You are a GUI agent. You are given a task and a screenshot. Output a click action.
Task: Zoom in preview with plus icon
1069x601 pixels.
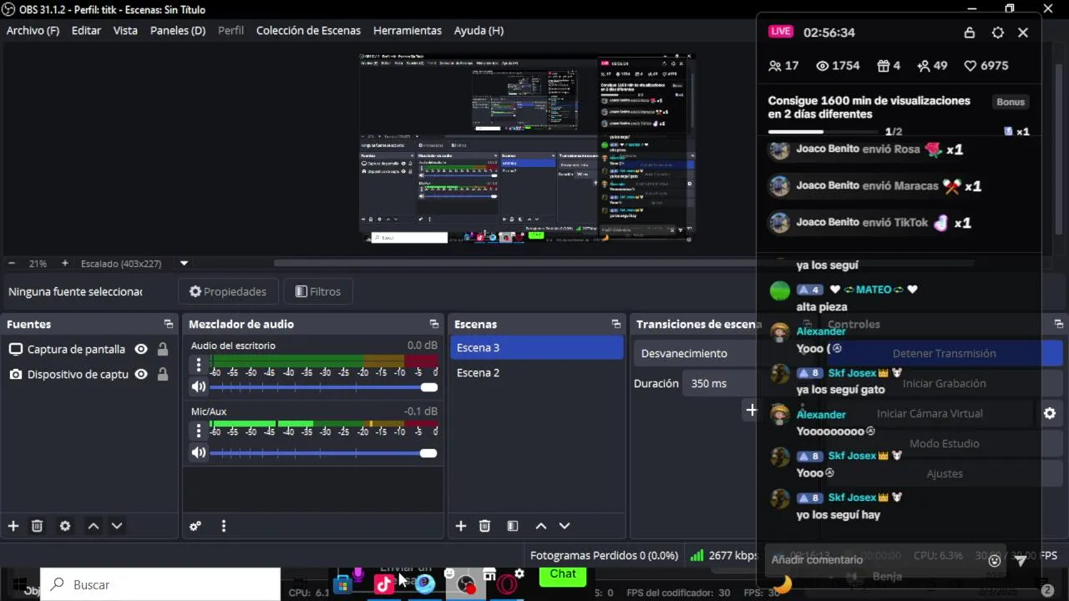[65, 263]
